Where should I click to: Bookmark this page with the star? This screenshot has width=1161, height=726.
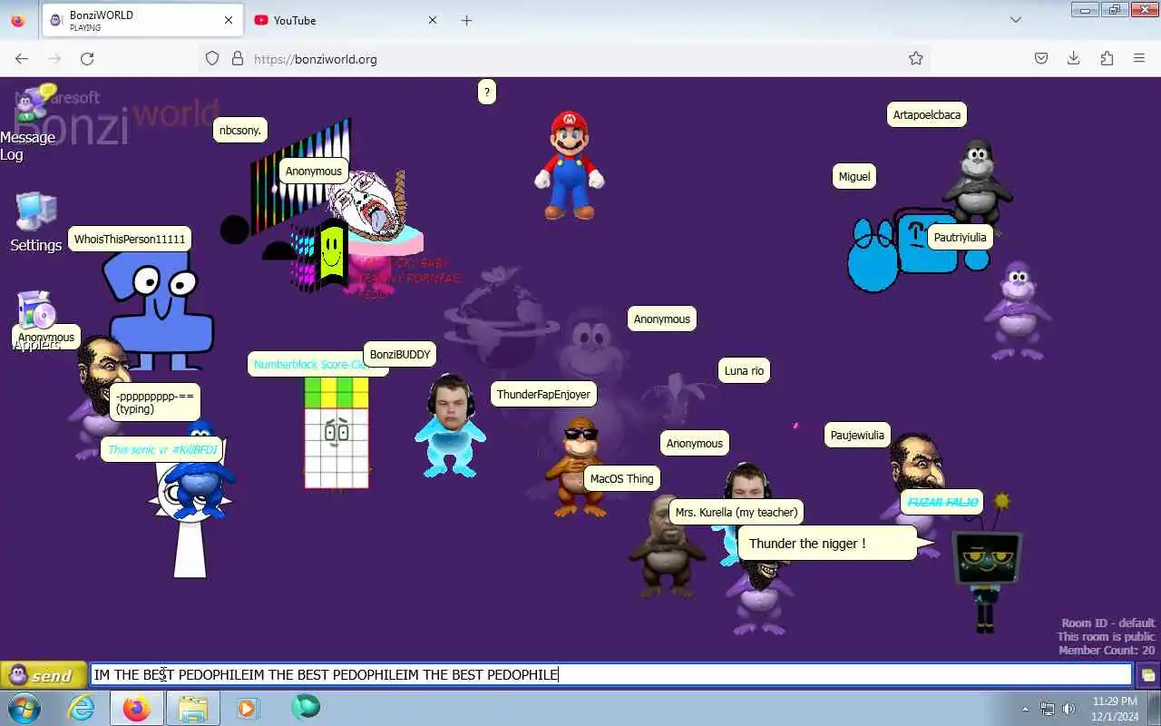pyautogui.click(x=916, y=58)
